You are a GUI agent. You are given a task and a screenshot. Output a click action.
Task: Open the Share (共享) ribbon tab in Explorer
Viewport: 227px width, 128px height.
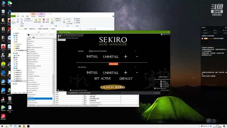click(x=23, y=16)
